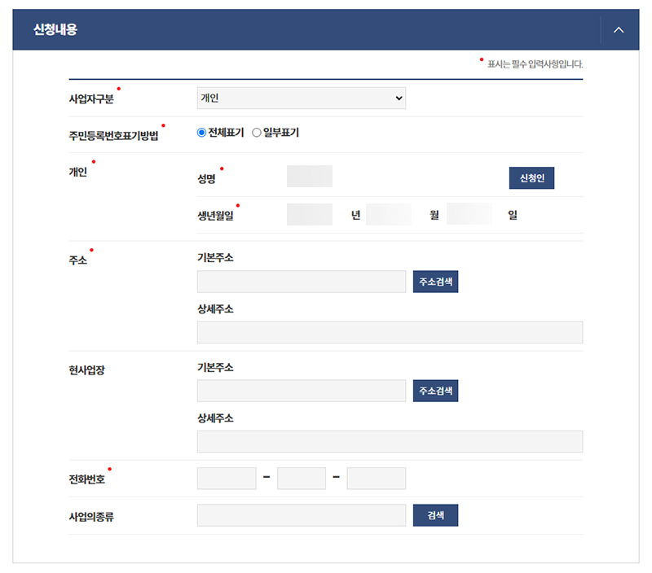The height and width of the screenshot is (573, 652).
Task: Click the 기본주소 field under 현사업장
Action: [x=301, y=391]
